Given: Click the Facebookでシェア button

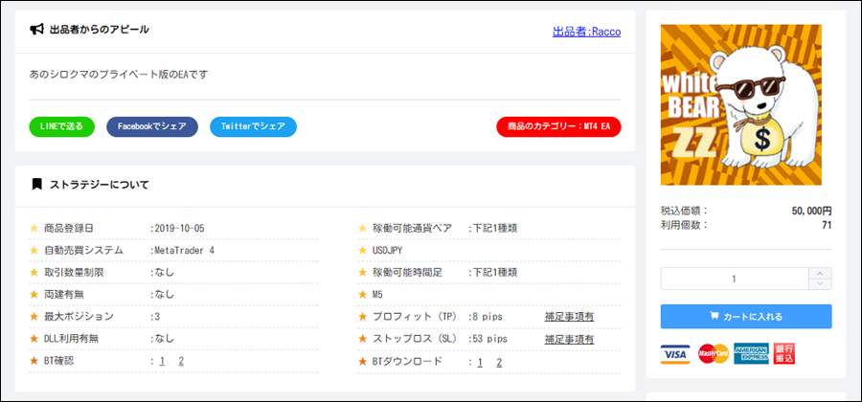Looking at the screenshot, I should (152, 126).
